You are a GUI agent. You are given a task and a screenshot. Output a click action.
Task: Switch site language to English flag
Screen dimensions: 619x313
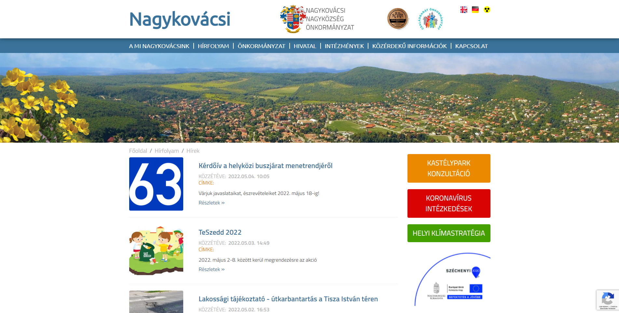pos(464,10)
